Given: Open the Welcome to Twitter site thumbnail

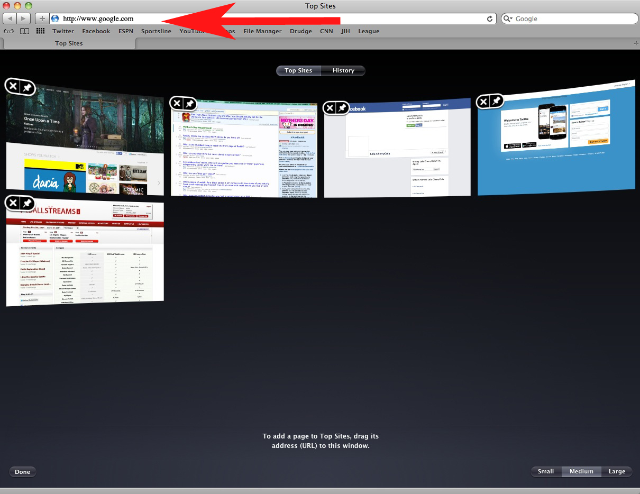Looking at the screenshot, I should (x=556, y=139).
